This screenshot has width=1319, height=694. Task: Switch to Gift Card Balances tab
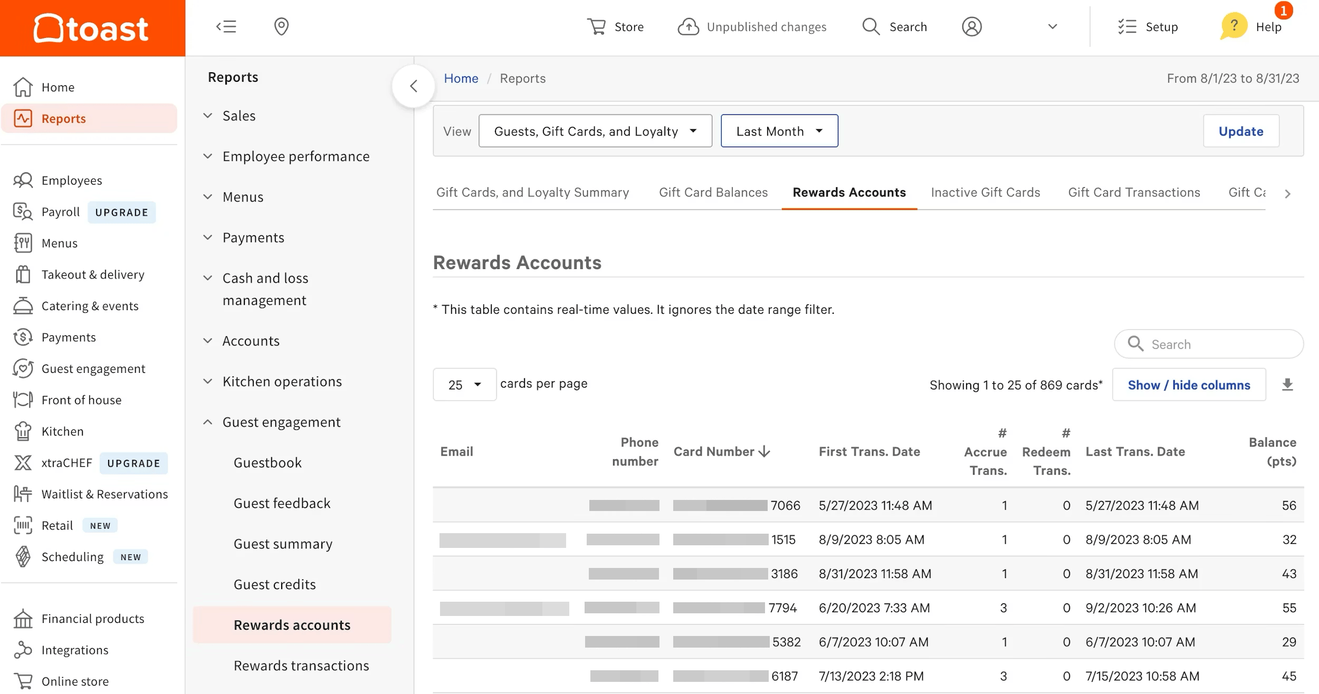point(713,192)
